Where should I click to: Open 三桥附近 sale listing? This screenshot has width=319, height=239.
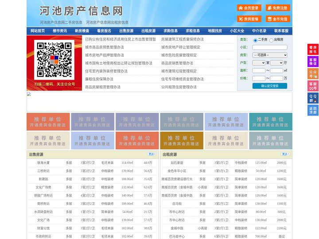click(43, 171)
